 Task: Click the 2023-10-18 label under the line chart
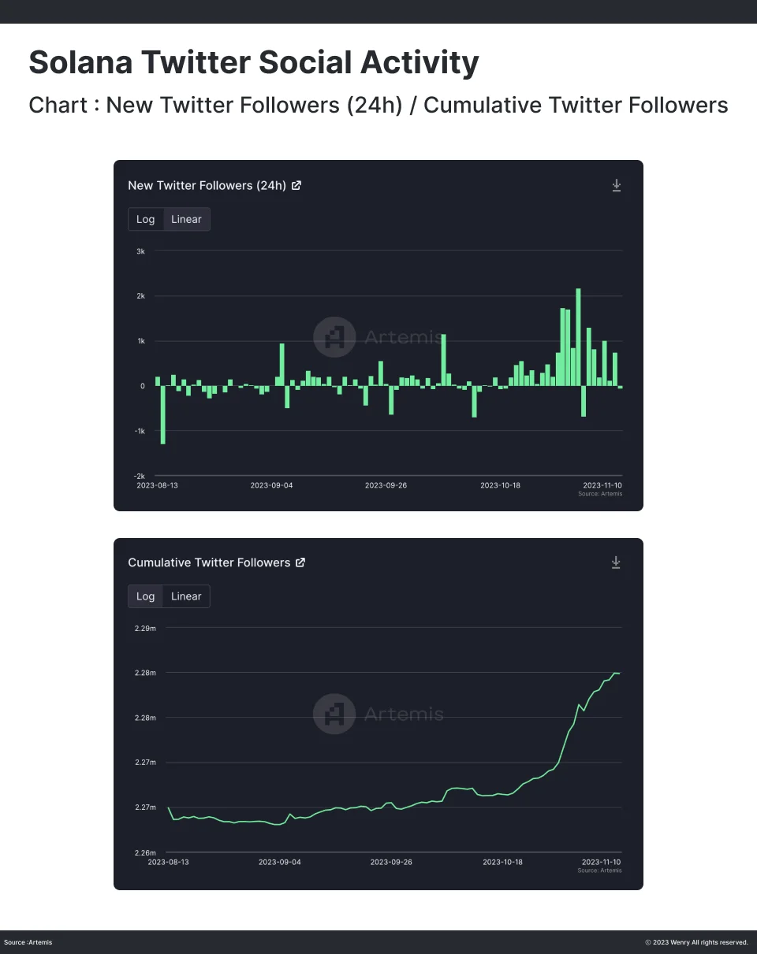(502, 862)
